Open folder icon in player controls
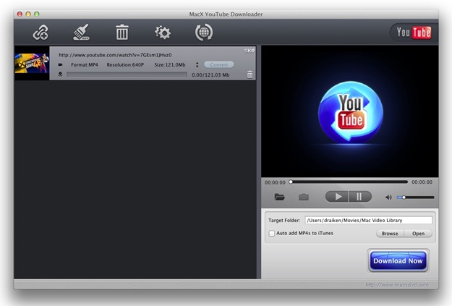 pyautogui.click(x=279, y=197)
